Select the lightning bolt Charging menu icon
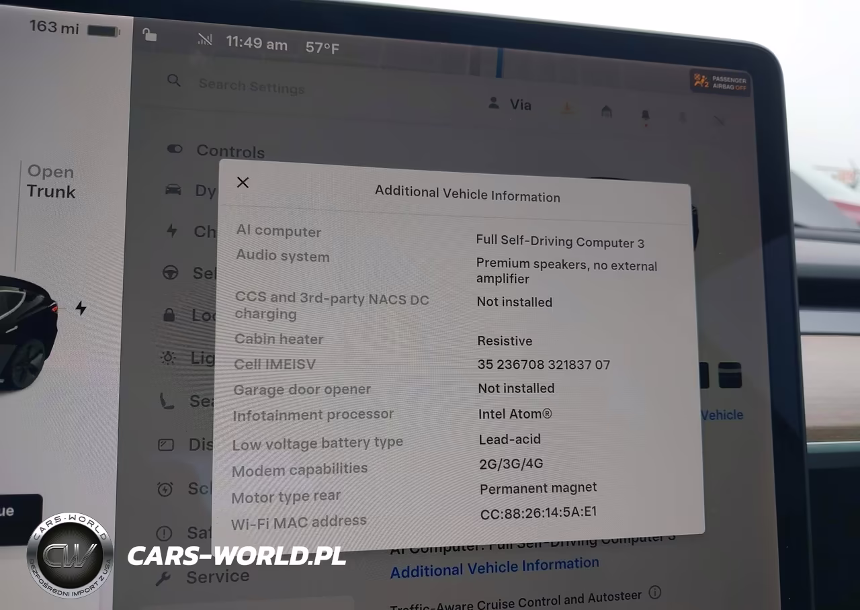The image size is (860, 610). [171, 230]
